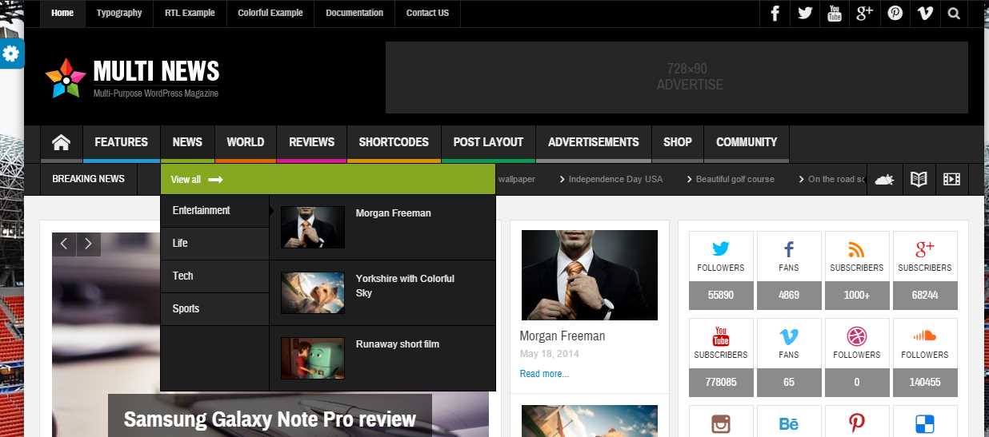Open the Reviews menu

(x=312, y=142)
